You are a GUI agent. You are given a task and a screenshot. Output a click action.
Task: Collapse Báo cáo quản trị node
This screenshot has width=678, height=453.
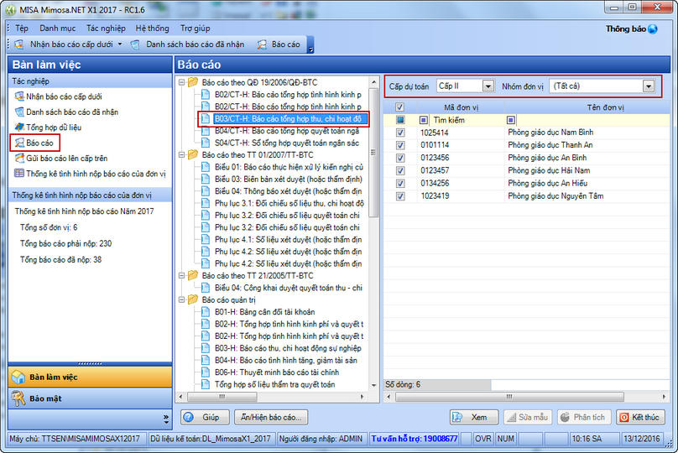[181, 299]
